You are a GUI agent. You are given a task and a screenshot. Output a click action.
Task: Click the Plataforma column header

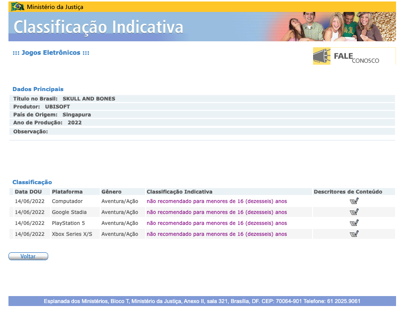tap(67, 192)
